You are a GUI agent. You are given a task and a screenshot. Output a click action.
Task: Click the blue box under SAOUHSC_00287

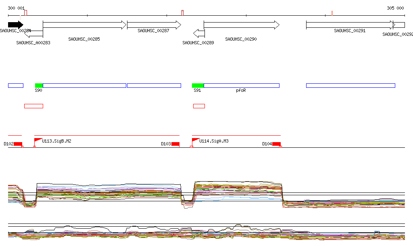click(x=154, y=85)
